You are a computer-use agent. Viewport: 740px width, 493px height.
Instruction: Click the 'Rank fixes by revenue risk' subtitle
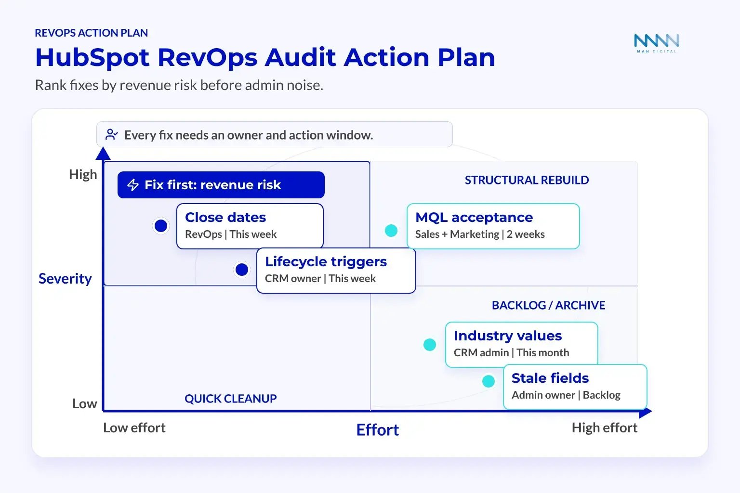tap(179, 85)
